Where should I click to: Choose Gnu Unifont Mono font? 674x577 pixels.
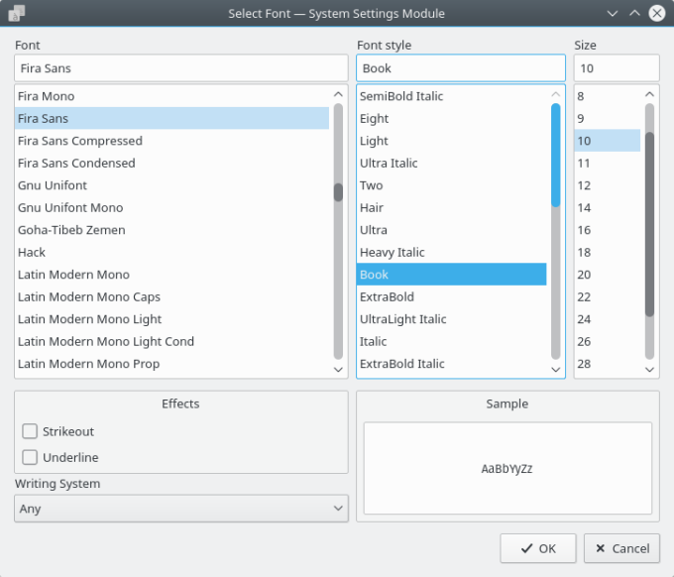point(171,207)
